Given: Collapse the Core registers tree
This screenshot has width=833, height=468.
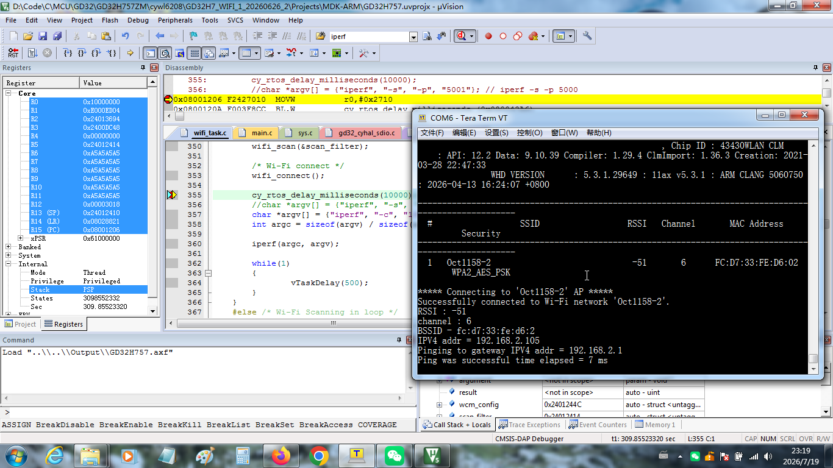Looking at the screenshot, I should [x=9, y=93].
